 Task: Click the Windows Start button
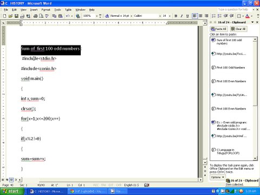pos(12,191)
